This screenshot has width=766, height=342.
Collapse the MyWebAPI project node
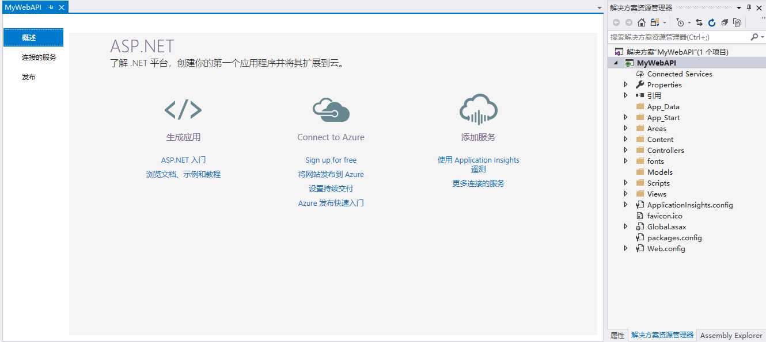click(x=617, y=63)
